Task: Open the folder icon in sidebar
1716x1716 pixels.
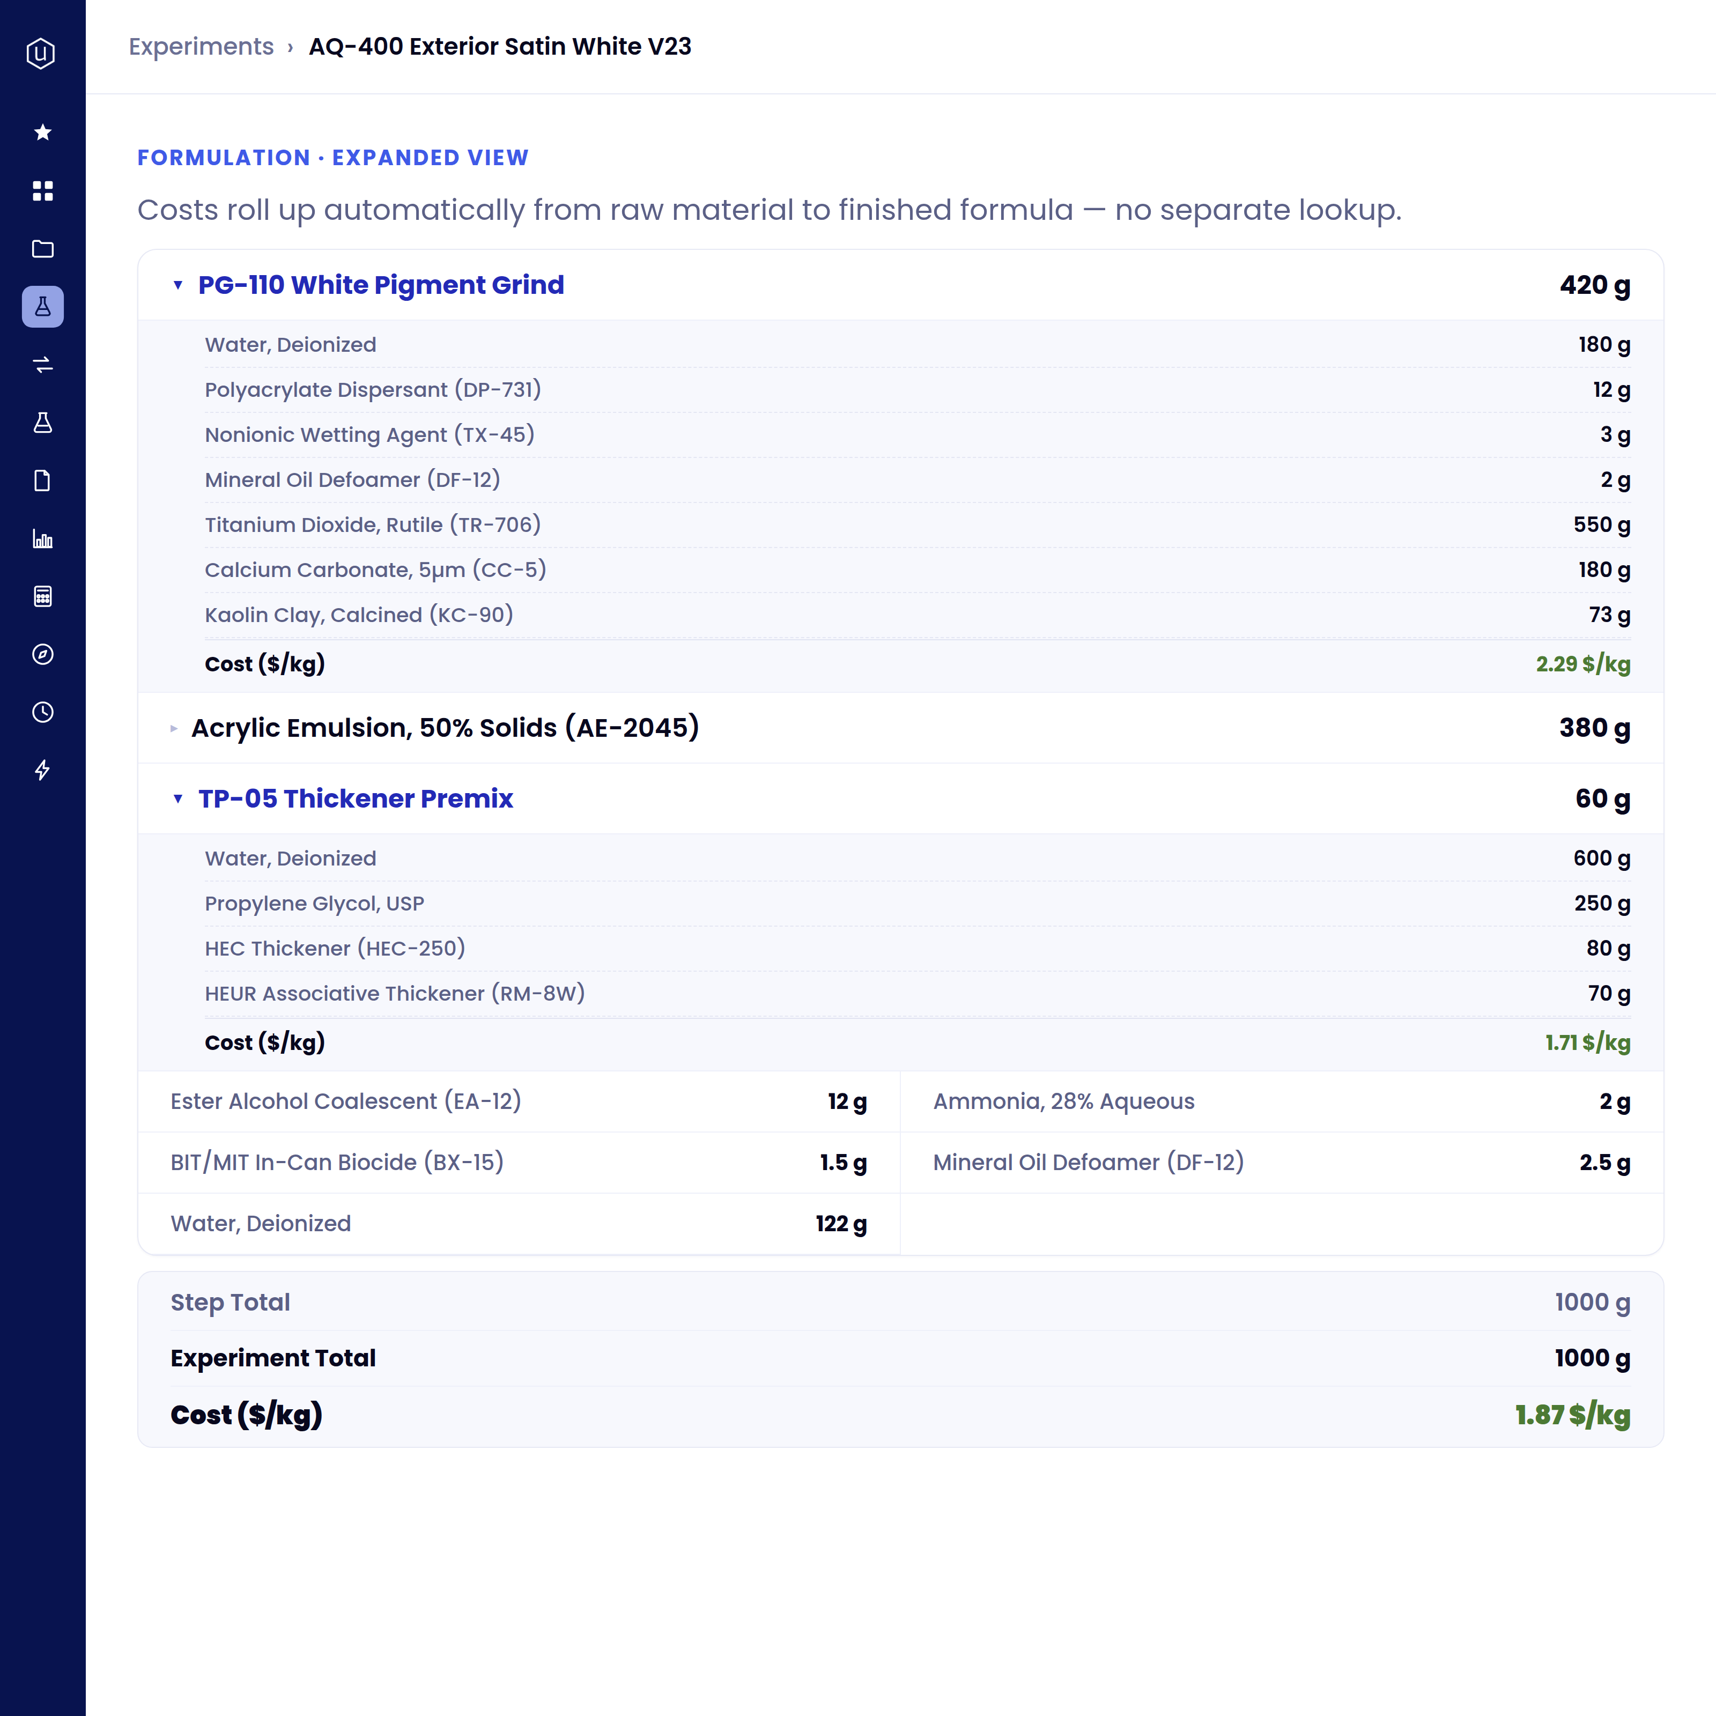Action: 43,249
